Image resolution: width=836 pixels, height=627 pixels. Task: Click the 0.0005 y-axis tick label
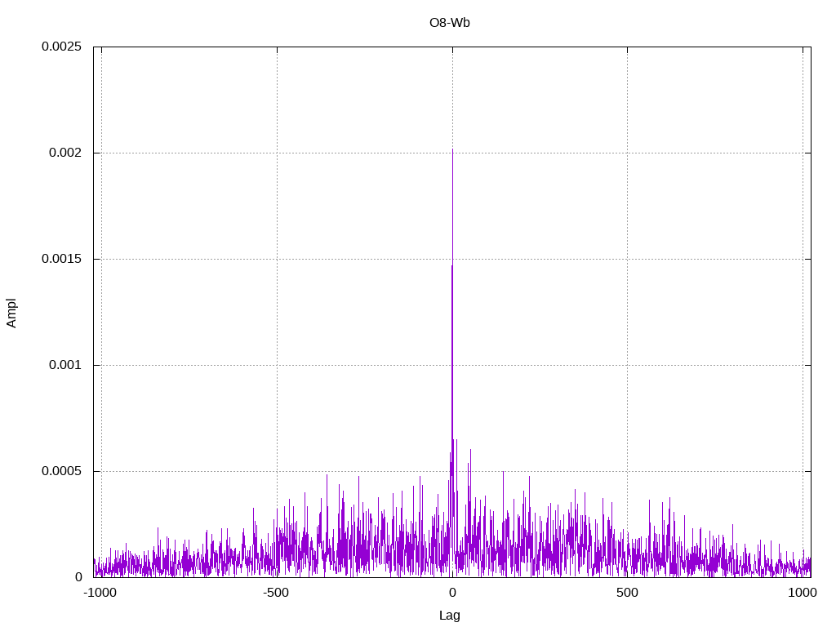(x=62, y=471)
